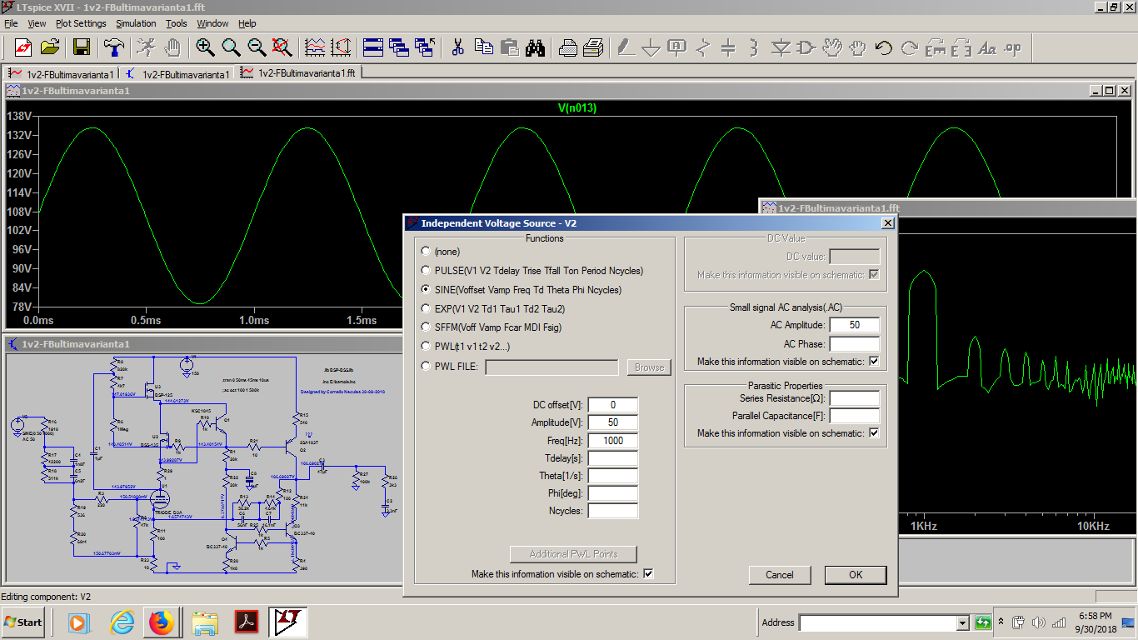Open the View menu

coord(37,23)
